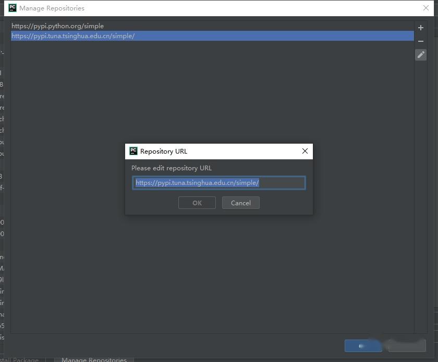Image resolution: width=438 pixels, height=362 pixels.
Task: Click PyCharm logo in Repository URL dialog title
Action: (x=133, y=151)
